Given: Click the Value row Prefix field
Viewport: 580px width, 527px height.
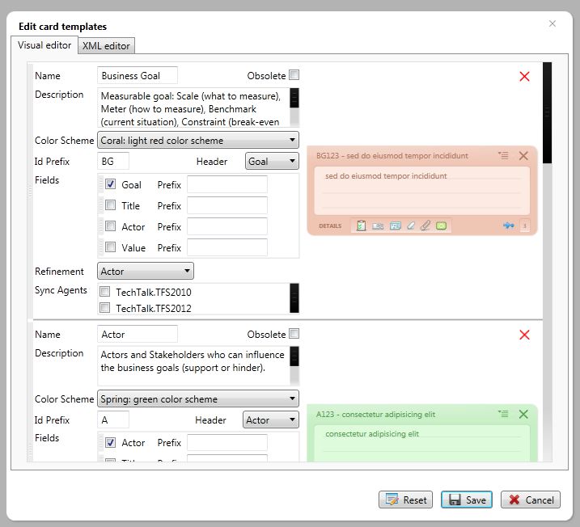Looking at the screenshot, I should tap(227, 247).
